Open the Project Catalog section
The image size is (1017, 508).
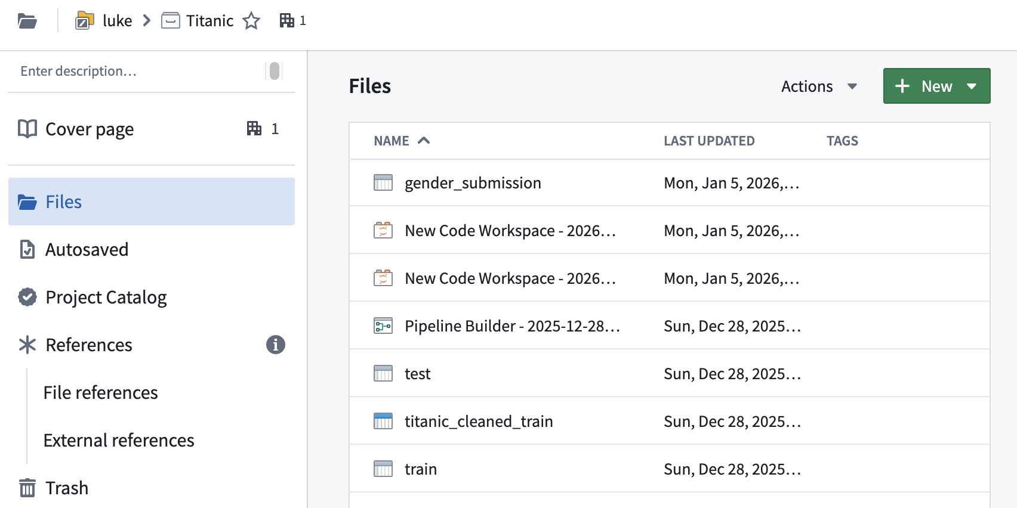(152, 297)
